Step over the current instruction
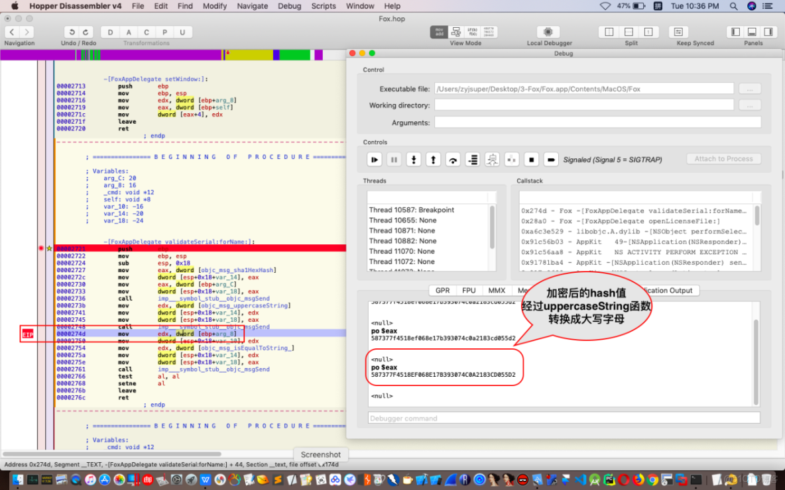This screenshot has width=785, height=490. (453, 159)
